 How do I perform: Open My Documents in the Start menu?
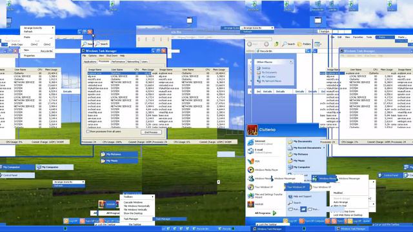tap(299, 142)
